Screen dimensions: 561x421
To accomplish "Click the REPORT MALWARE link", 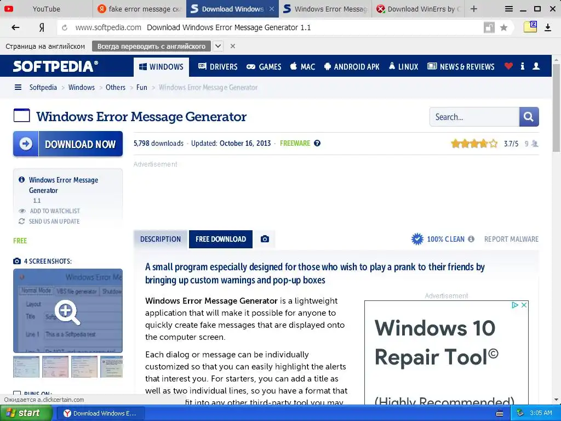I will tap(511, 239).
